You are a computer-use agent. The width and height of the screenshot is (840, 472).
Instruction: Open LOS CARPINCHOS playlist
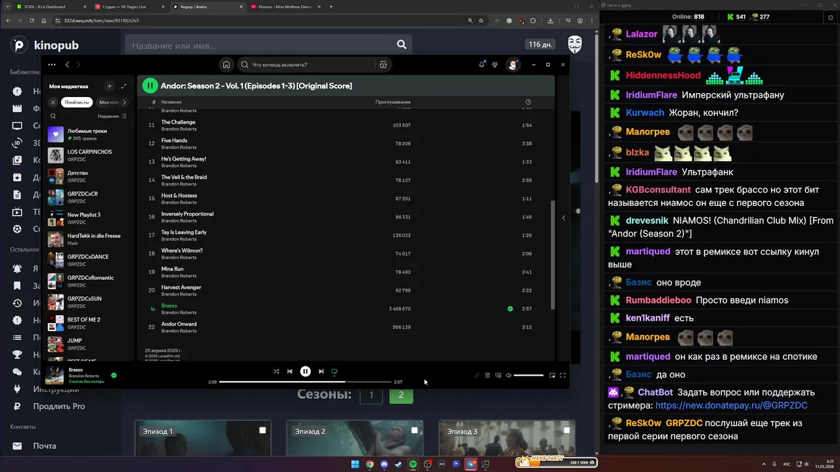89,155
